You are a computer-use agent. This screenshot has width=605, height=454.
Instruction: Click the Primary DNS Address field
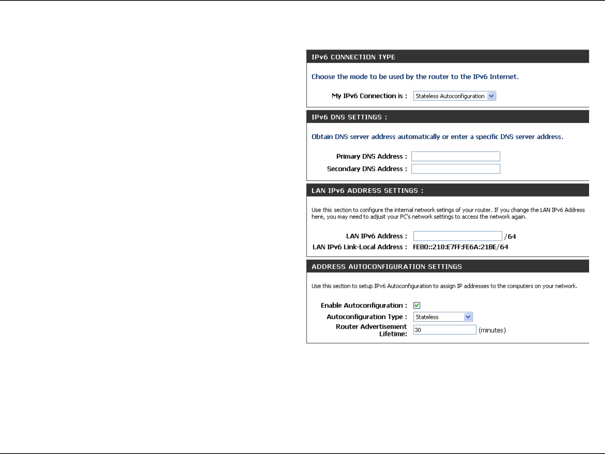(x=456, y=156)
